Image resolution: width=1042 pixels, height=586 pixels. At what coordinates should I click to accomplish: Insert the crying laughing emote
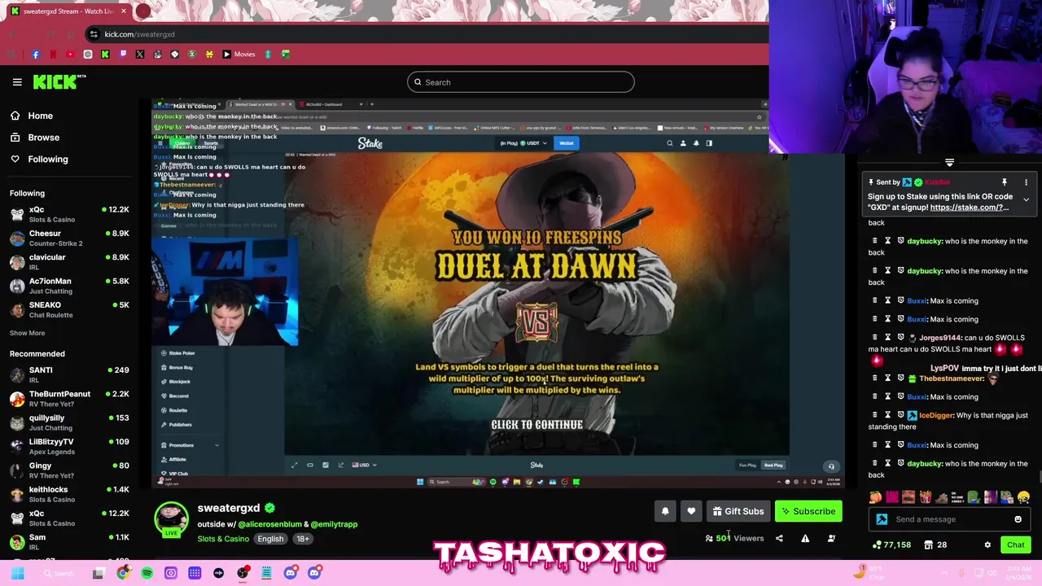coord(1023,497)
